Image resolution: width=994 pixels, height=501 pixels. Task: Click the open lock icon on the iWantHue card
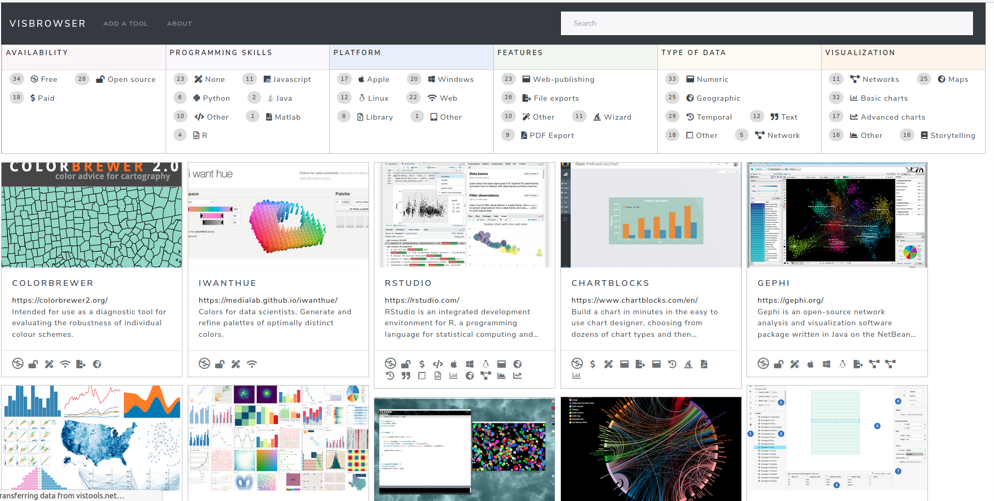(x=220, y=364)
